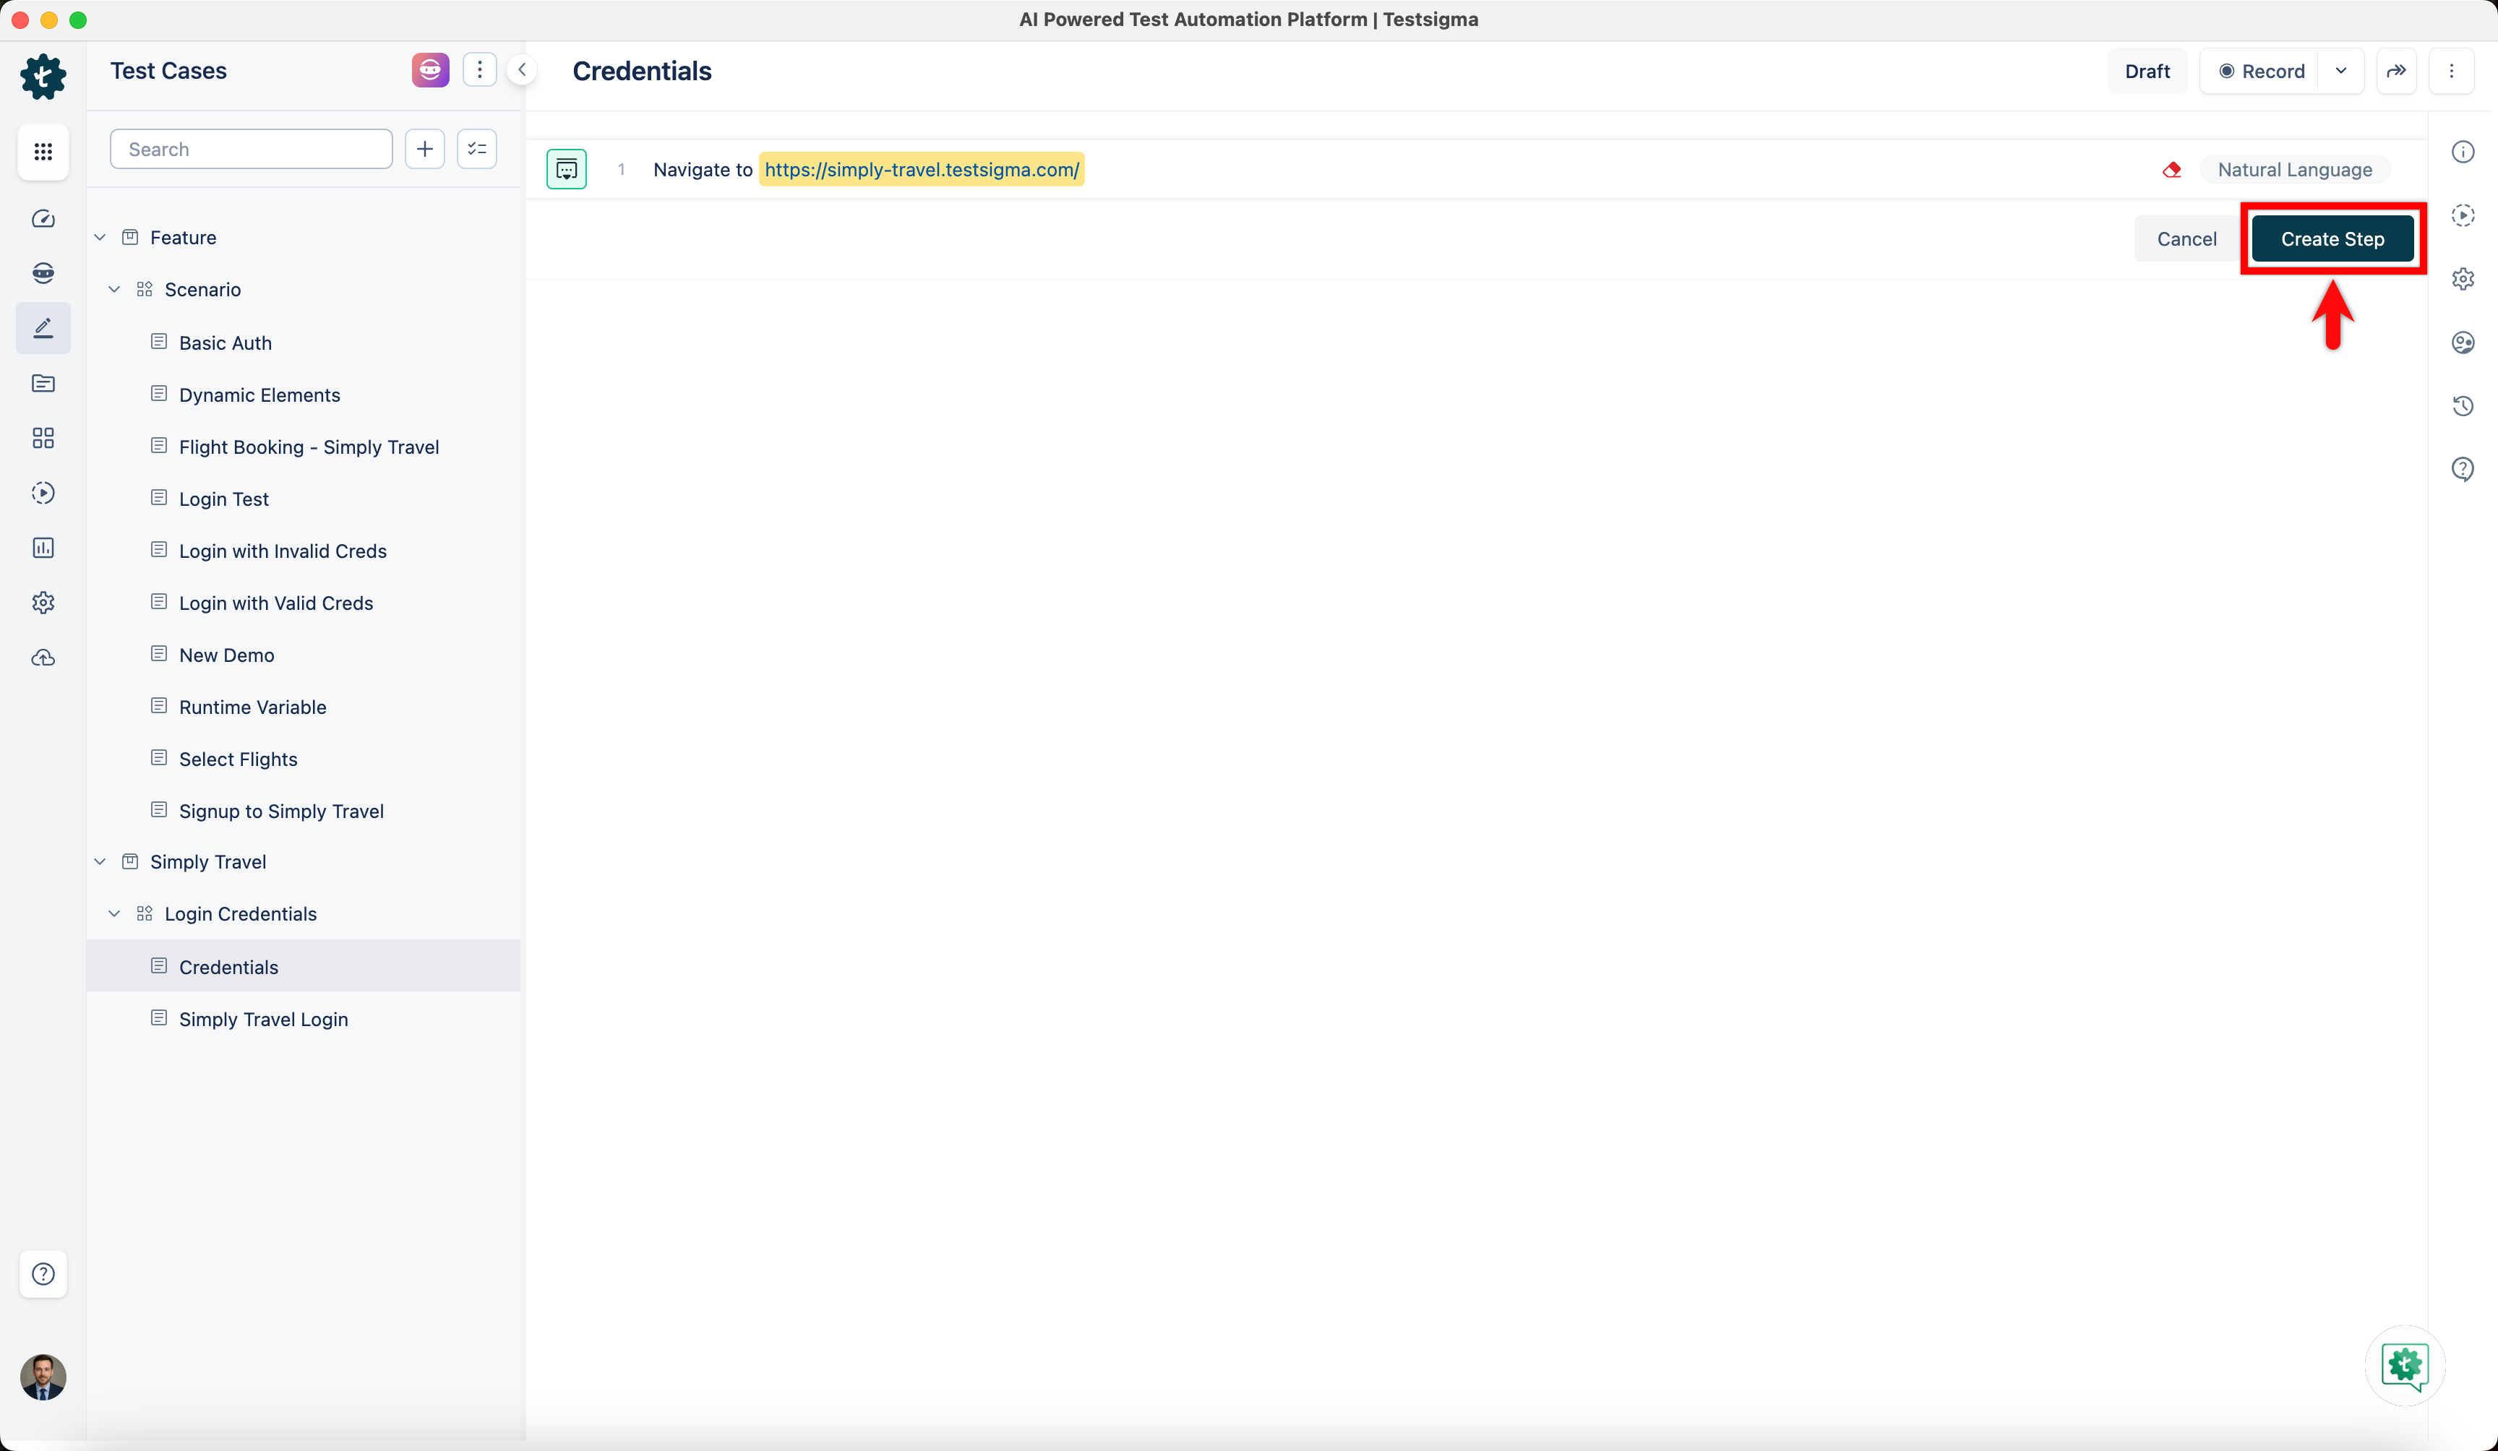This screenshot has width=2498, height=1451.
Task: Open the three-dot menu beside Test Cases heading
Action: tap(480, 69)
